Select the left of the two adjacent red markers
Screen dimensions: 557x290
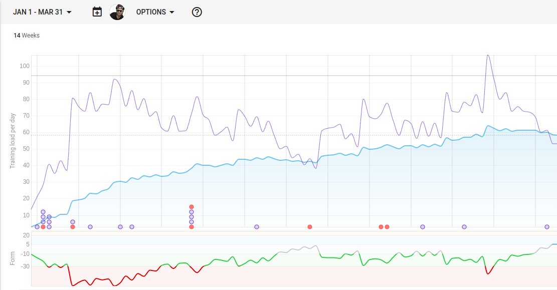point(381,227)
